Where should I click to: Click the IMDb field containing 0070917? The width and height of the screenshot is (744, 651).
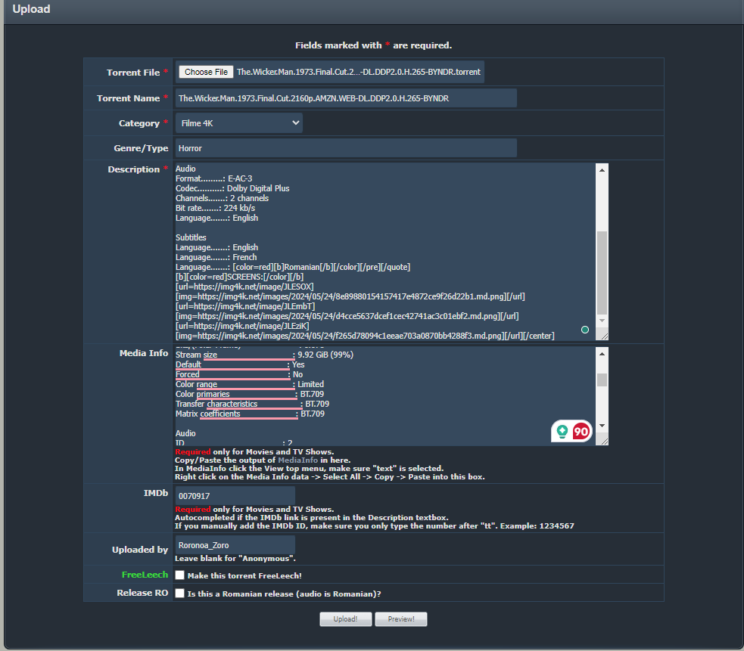[235, 496]
